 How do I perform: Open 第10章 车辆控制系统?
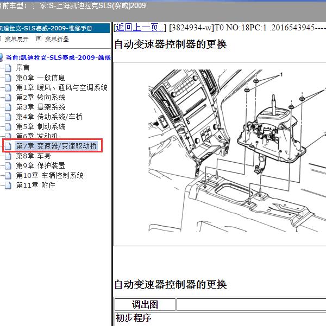(49, 175)
